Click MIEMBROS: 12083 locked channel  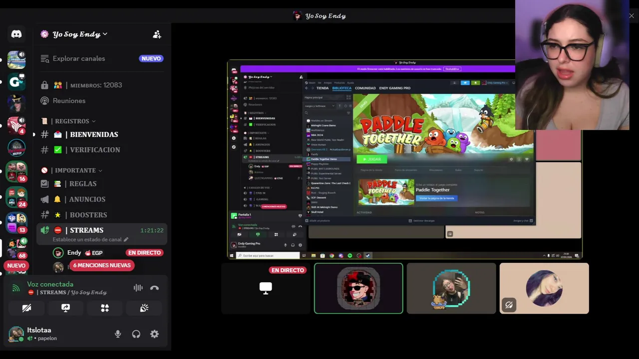[x=102, y=85]
